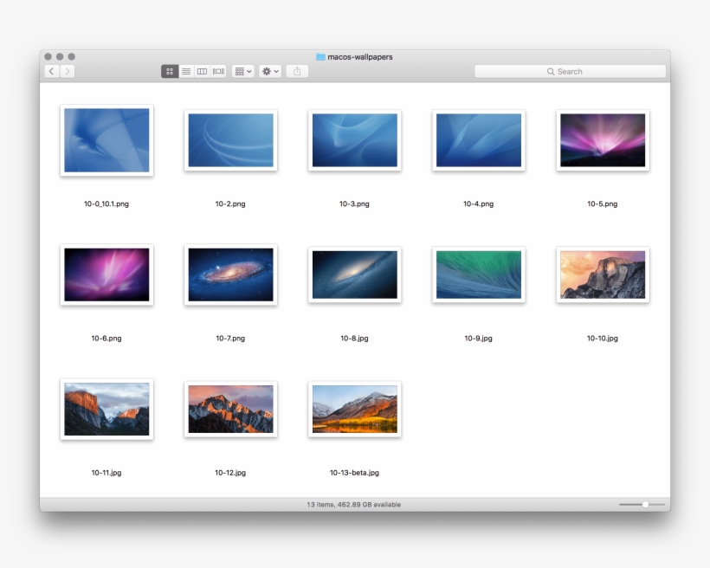The height and width of the screenshot is (568, 710).
Task: Switch to list view
Action: [x=186, y=71]
